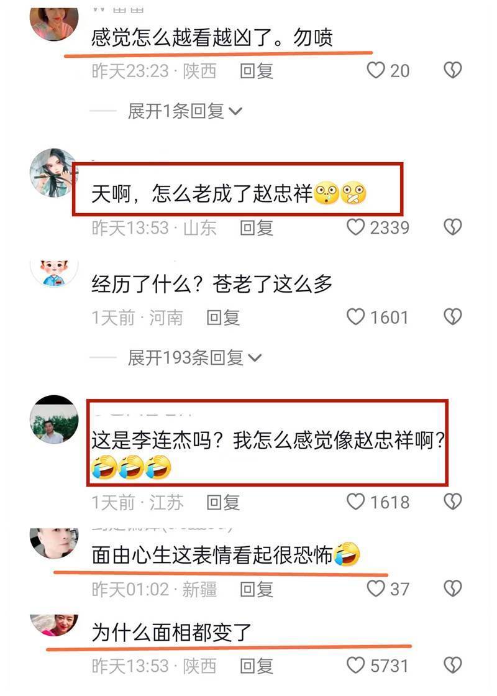The image size is (497, 696).
Task: Like the Xinjiang comment with 37 likes
Action: pyautogui.click(x=375, y=588)
